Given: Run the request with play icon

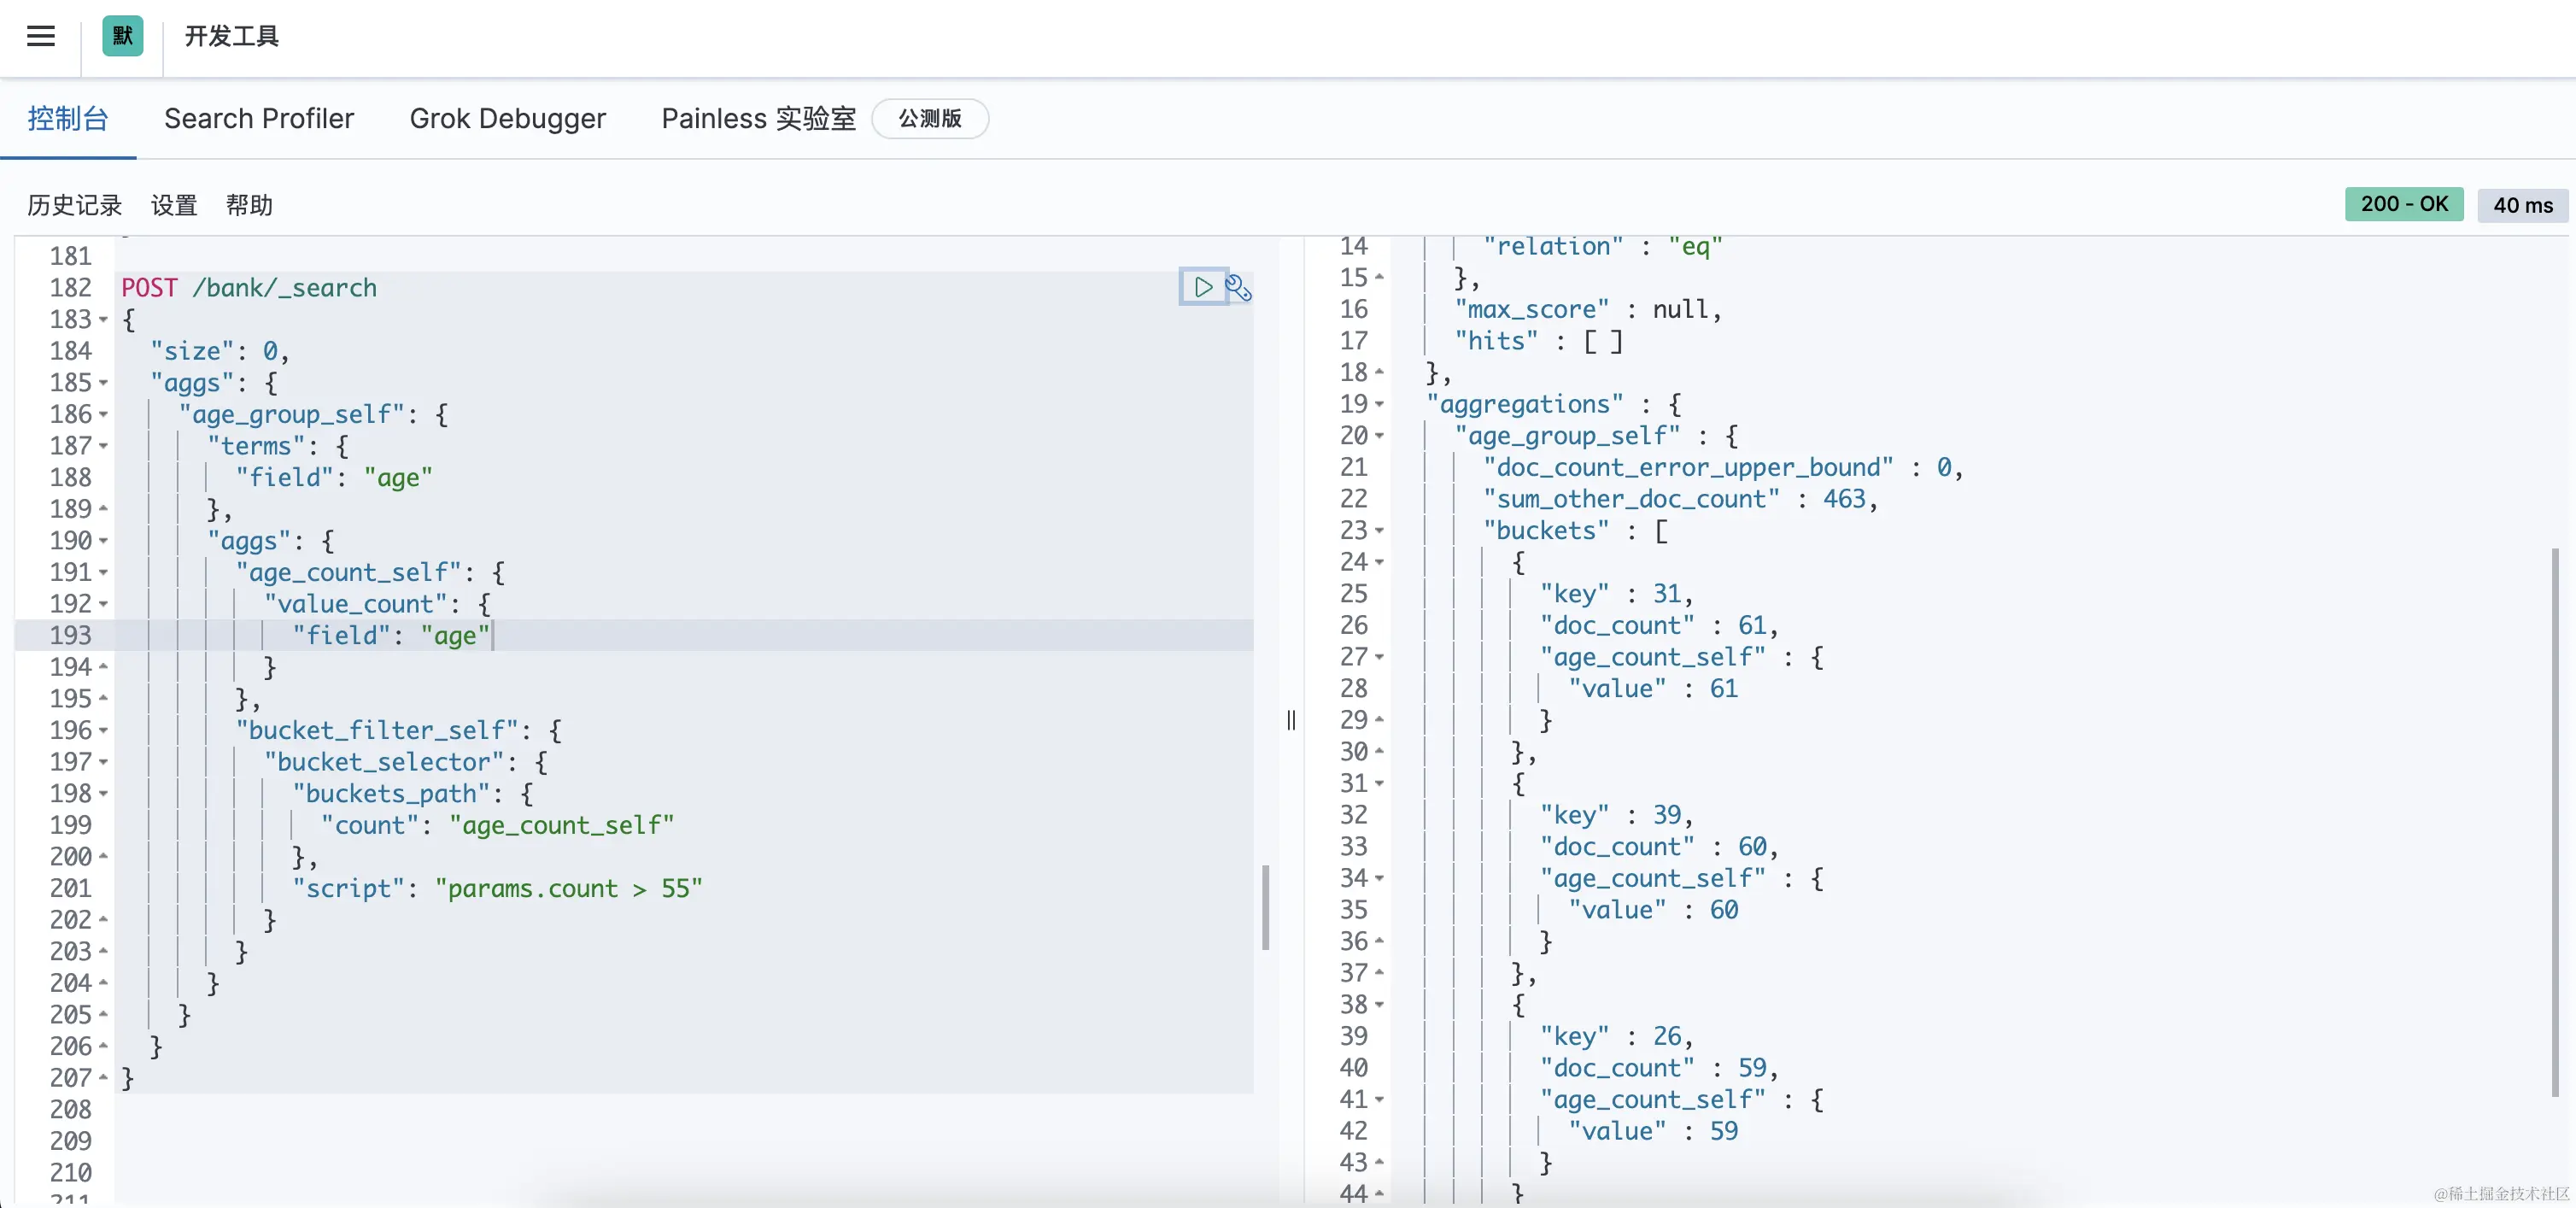Looking at the screenshot, I should point(1203,287).
